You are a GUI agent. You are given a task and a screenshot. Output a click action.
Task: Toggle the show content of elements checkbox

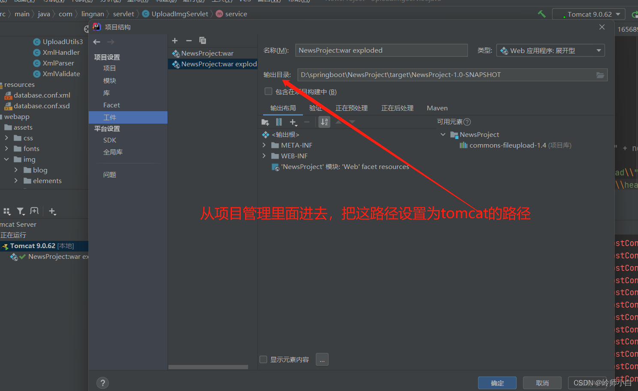(x=264, y=359)
